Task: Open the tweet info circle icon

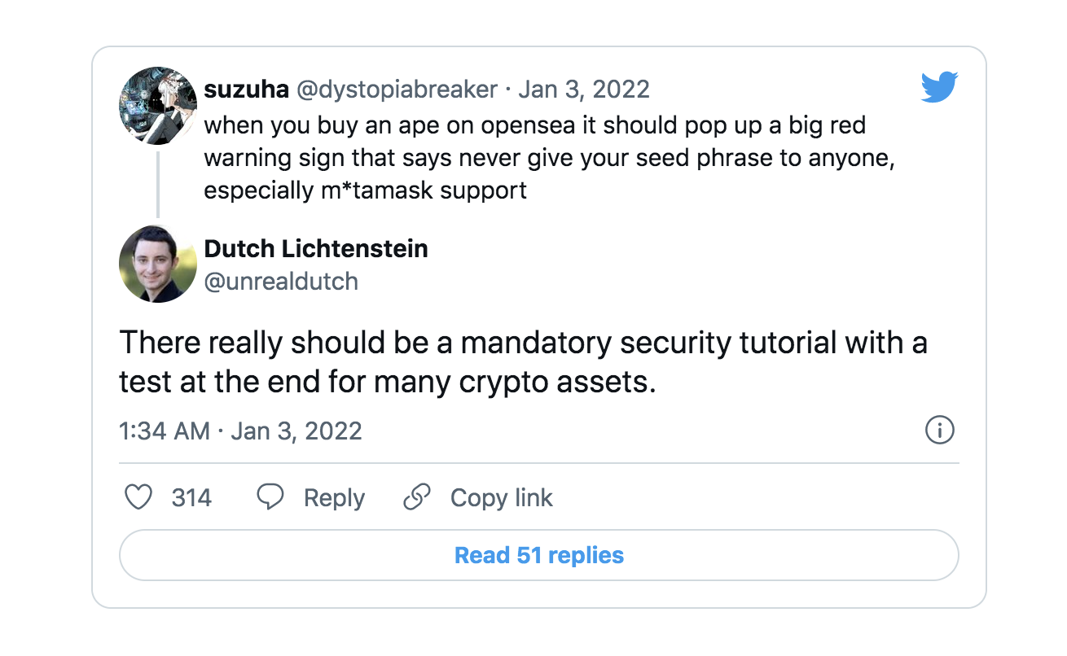Action: click(939, 430)
